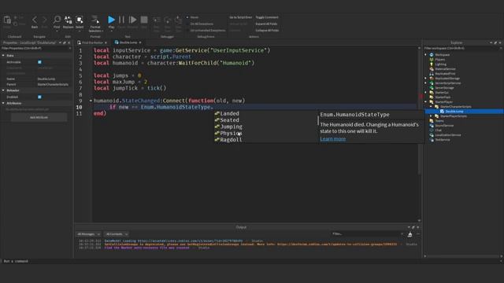Select LocalizationService in Explorer
The width and height of the screenshot is (504, 283).
point(448,135)
